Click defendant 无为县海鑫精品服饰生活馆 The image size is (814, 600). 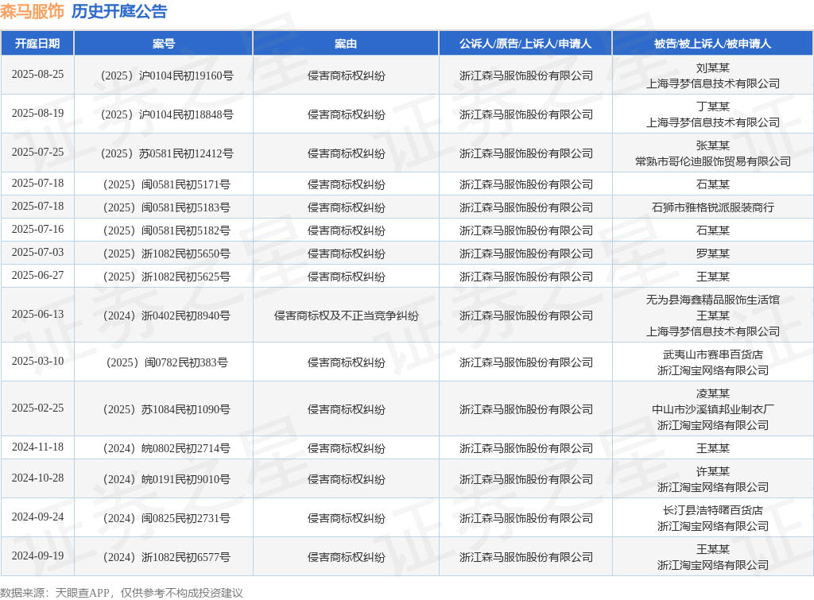click(x=713, y=300)
